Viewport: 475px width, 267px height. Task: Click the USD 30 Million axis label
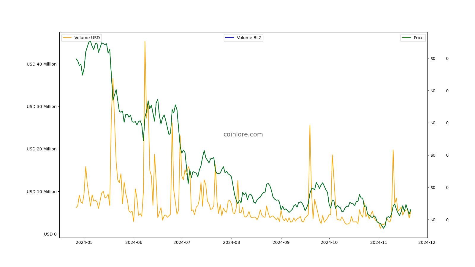42,107
